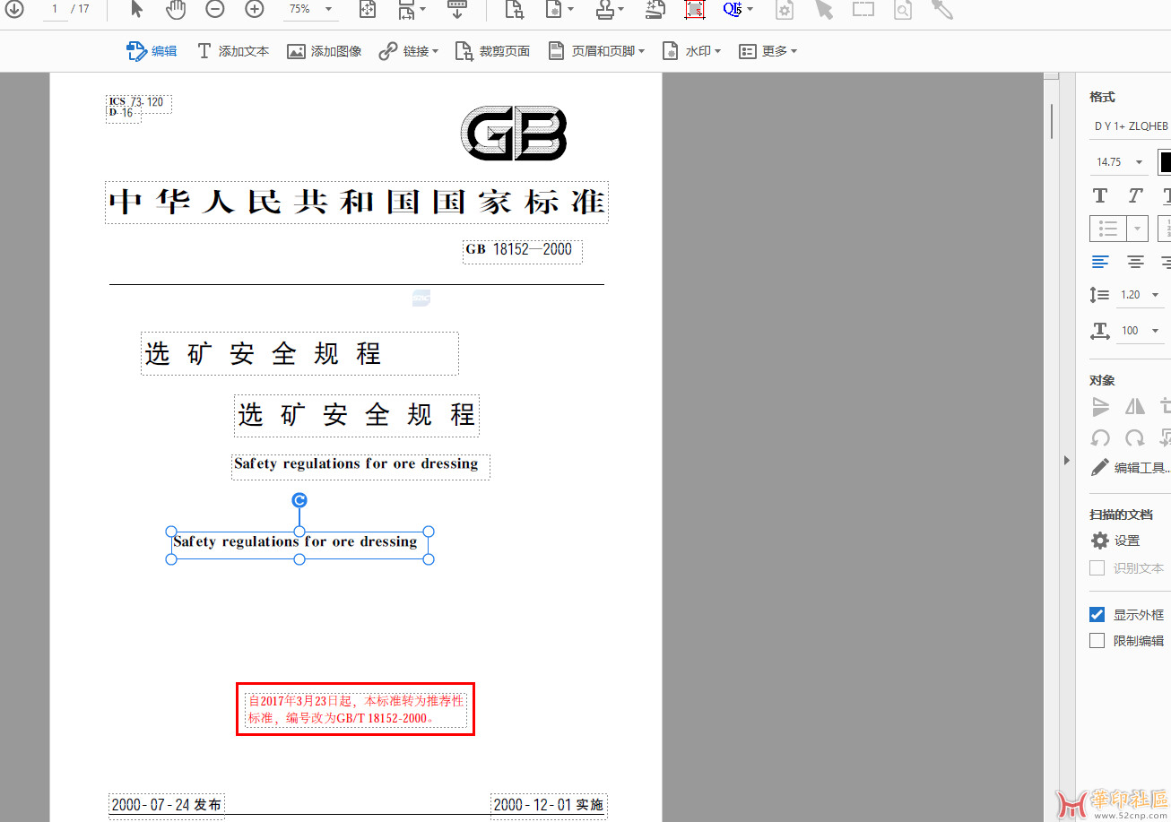Screen dimensions: 1171x822
Task: Open the line spacing 1.20 dropdown
Action: pyautogui.click(x=1155, y=295)
